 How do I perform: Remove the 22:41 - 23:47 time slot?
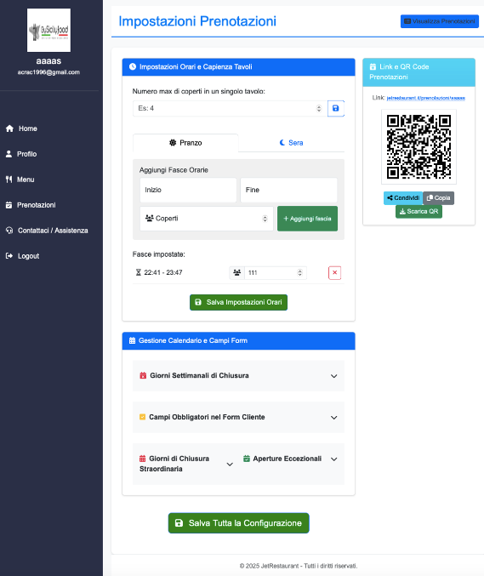pyautogui.click(x=334, y=272)
